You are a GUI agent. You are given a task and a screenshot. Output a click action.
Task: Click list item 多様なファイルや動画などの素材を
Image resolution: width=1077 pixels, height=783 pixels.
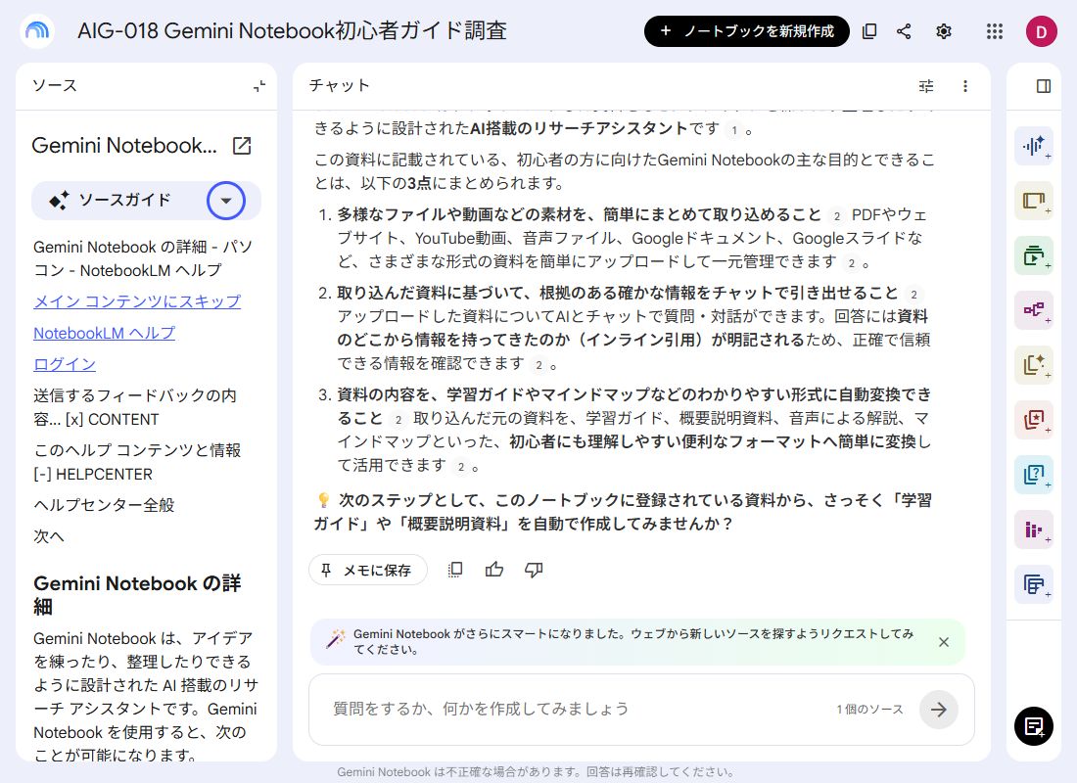click(x=579, y=215)
